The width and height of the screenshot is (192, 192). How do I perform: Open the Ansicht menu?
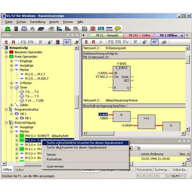[x=54, y=22]
